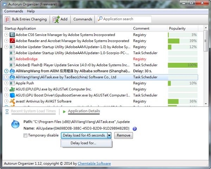The height and width of the screenshot is (169, 211).
Task: Click the clock icon beside ASUS EPU.exe
Action: (6, 89)
